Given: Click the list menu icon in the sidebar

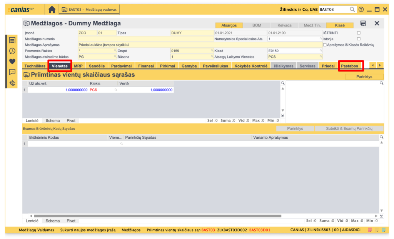Looking at the screenshot, I should (x=12, y=40).
